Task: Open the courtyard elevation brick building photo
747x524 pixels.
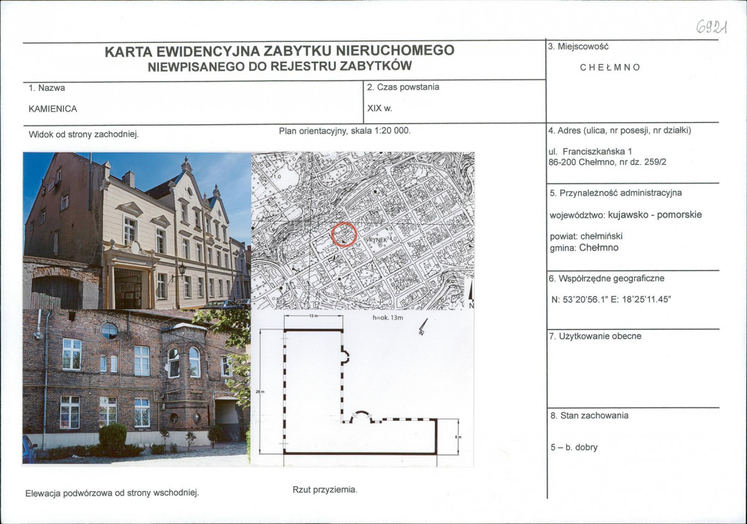Action: coord(136,387)
